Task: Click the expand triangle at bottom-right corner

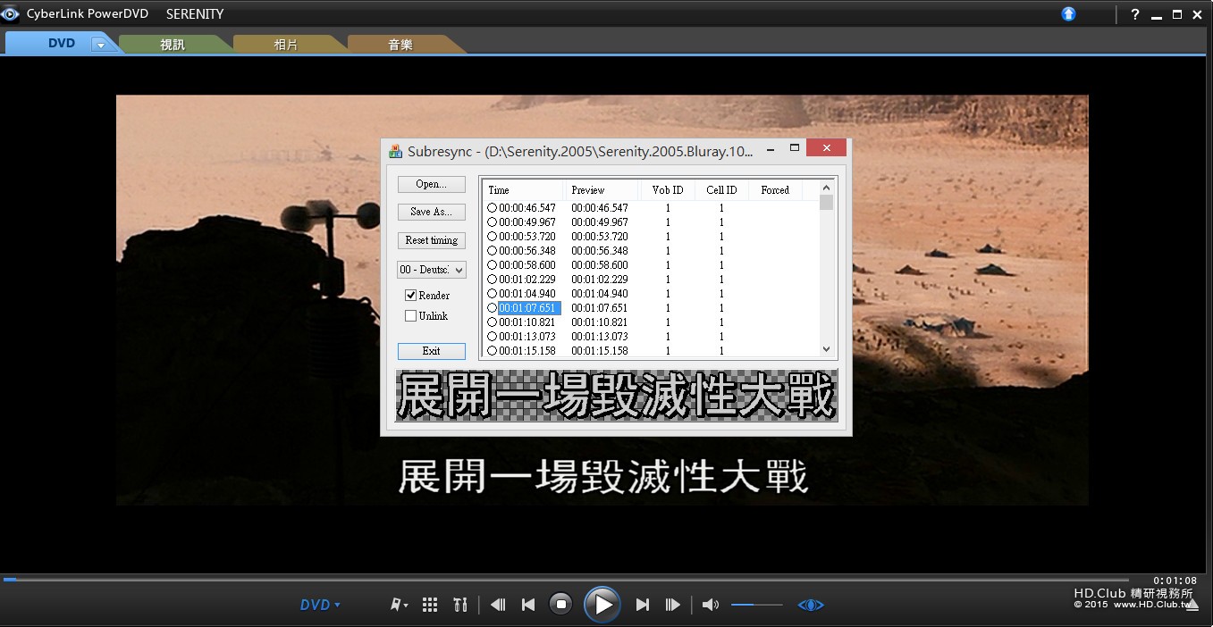Action: [x=1192, y=606]
